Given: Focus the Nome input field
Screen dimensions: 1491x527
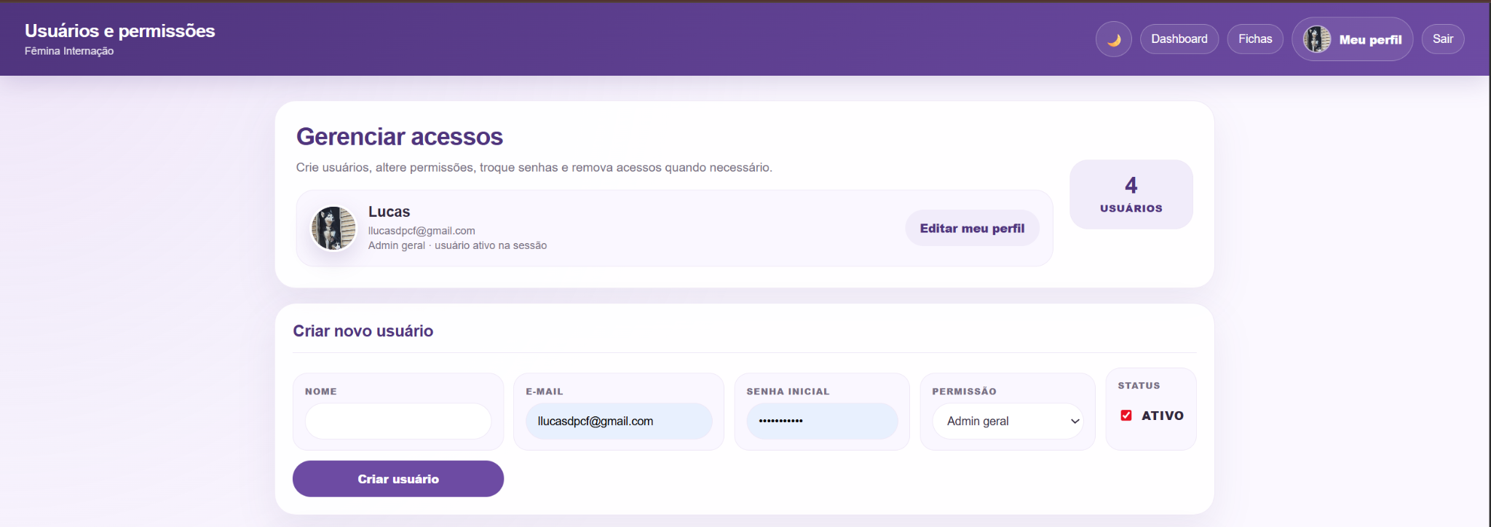Looking at the screenshot, I should pos(398,421).
